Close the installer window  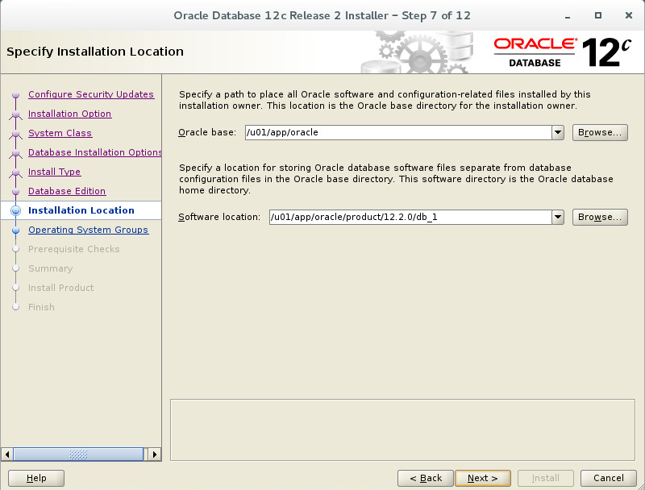point(629,15)
